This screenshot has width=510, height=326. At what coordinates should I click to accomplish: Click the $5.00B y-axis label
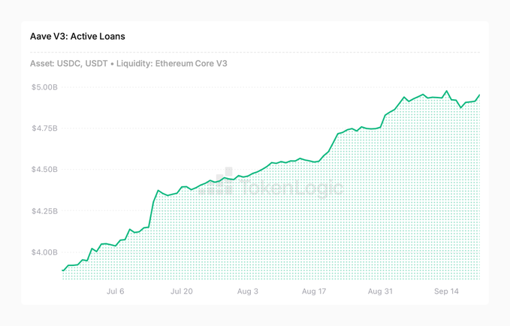(x=44, y=87)
